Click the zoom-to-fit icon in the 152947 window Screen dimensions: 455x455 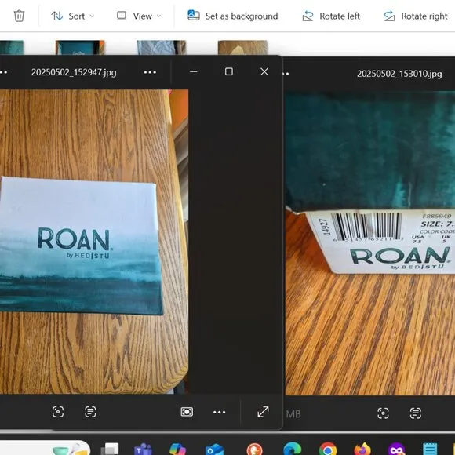click(187, 412)
